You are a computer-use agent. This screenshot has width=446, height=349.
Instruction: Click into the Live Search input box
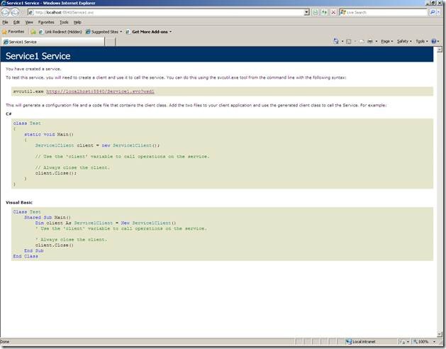(x=384, y=12)
